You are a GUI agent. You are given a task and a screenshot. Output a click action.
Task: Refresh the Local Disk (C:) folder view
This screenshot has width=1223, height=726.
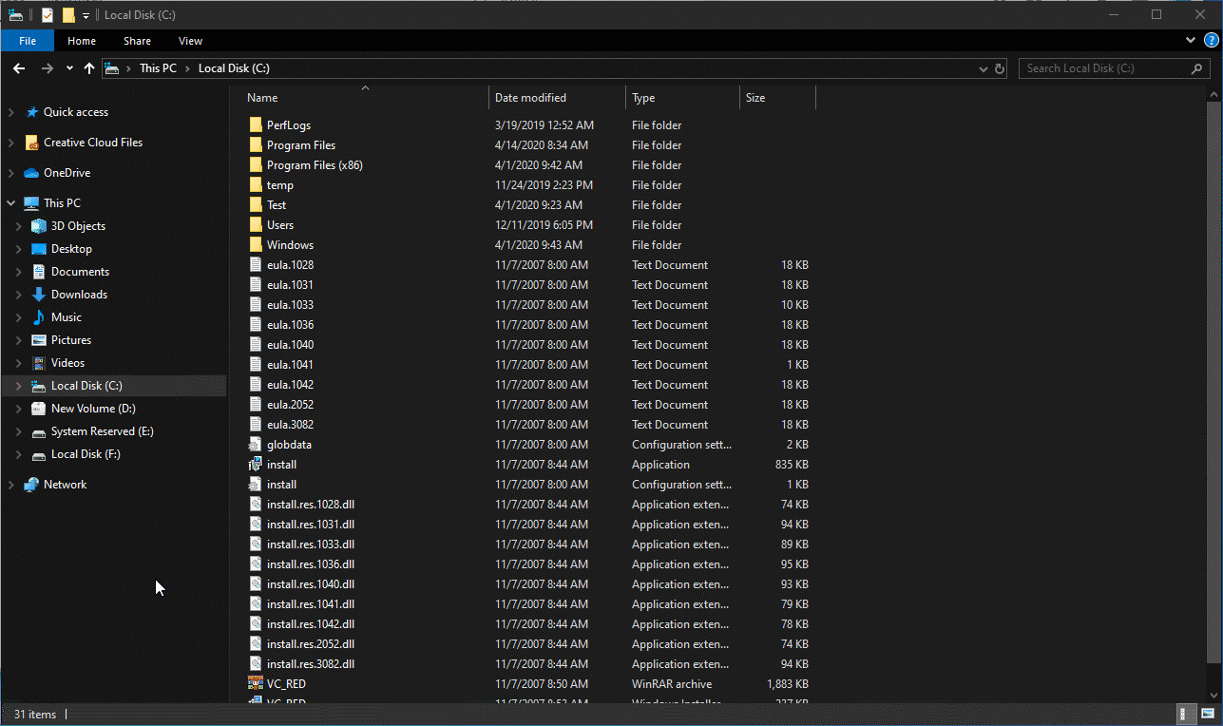click(1000, 68)
